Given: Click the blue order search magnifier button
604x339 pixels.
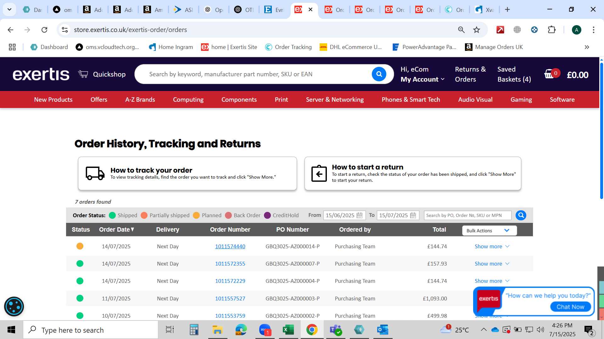Looking at the screenshot, I should (x=521, y=215).
